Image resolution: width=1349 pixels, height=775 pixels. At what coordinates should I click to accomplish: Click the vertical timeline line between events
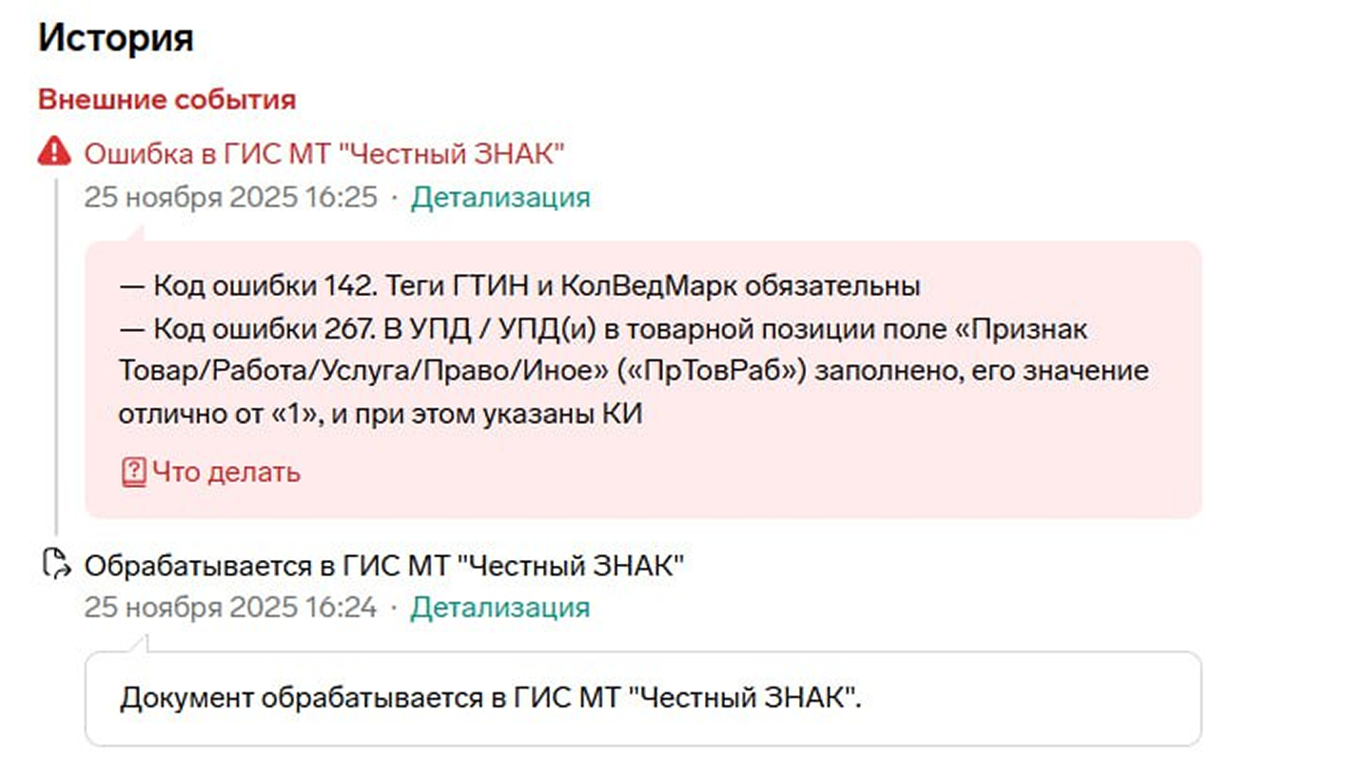coord(56,361)
